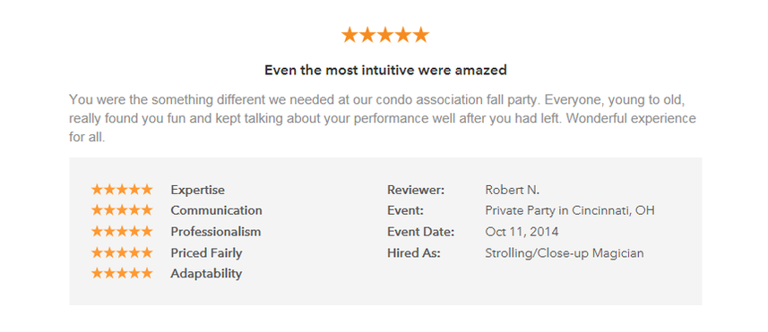Click the Professionalism star rating
Viewport: 768px width, 332px height.
[x=122, y=231]
